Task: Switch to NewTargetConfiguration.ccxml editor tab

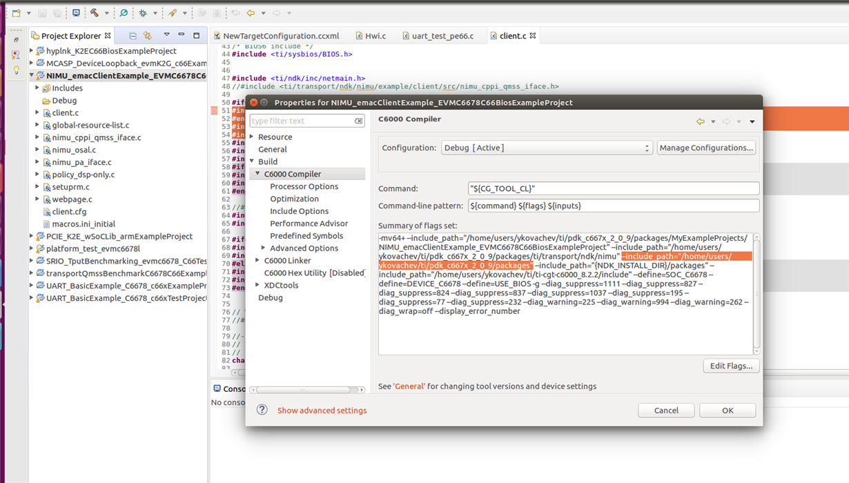Action: (x=276, y=36)
